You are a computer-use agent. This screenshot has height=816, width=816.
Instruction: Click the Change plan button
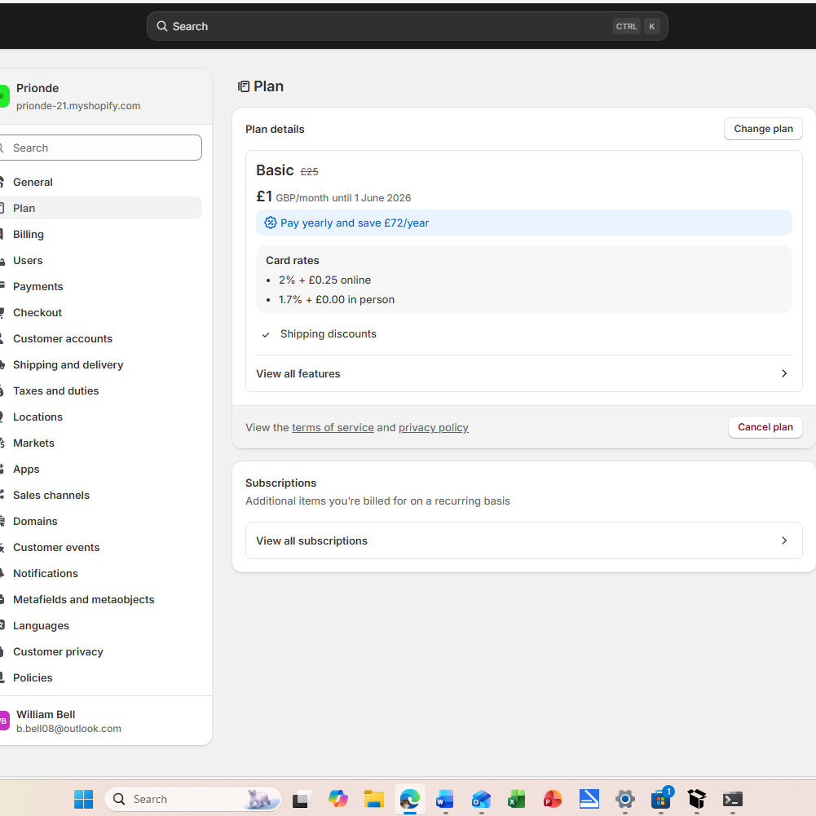(763, 129)
